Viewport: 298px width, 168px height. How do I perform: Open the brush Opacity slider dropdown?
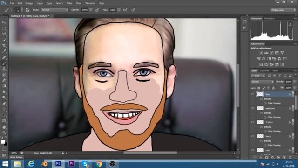pyautogui.click(x=91, y=10)
